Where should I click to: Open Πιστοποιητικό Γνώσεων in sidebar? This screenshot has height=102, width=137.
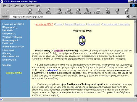[10, 42]
